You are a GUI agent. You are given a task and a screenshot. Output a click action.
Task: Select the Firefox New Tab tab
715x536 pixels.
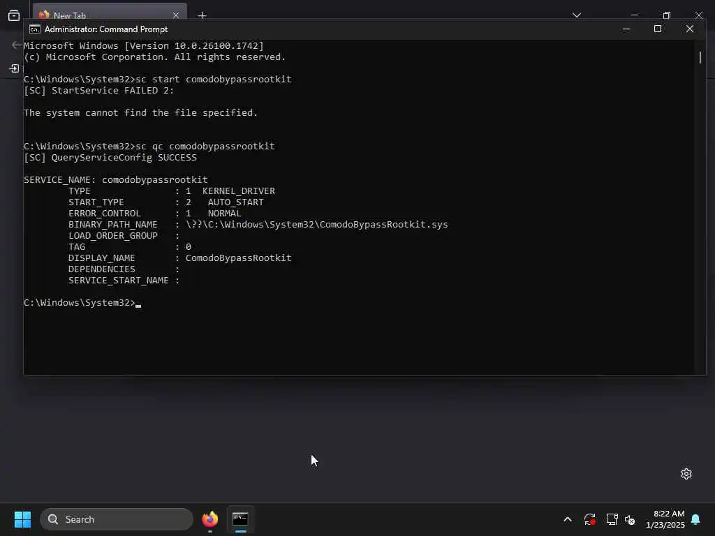pos(110,14)
